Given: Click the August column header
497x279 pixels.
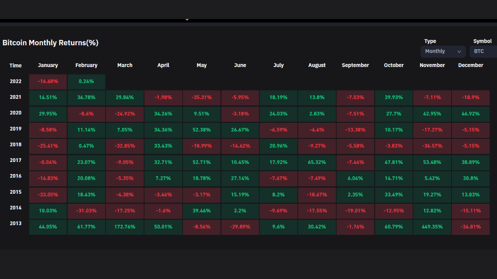Looking at the screenshot, I should (317, 65).
